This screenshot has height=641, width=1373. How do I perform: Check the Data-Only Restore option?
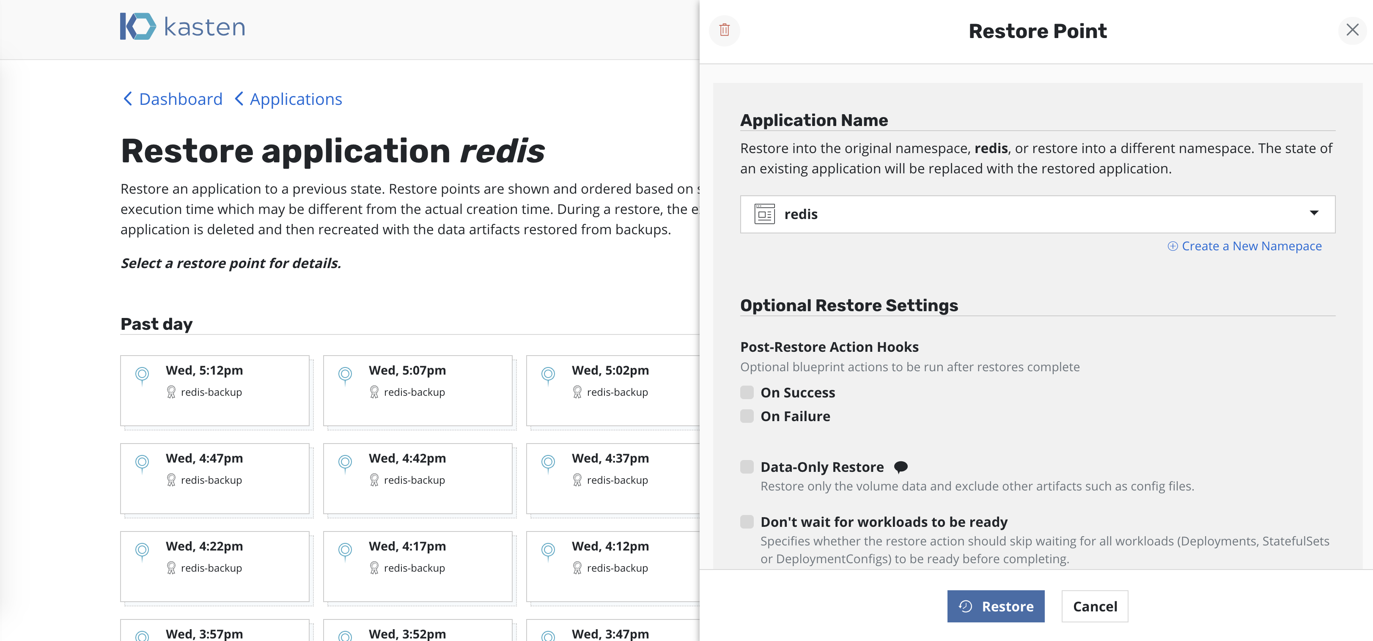pyautogui.click(x=747, y=467)
